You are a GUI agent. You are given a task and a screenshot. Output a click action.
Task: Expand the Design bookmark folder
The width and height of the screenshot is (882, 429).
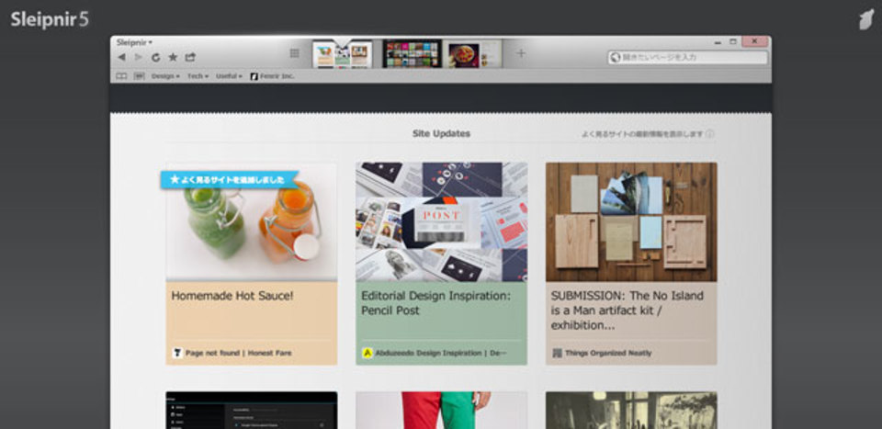(165, 76)
